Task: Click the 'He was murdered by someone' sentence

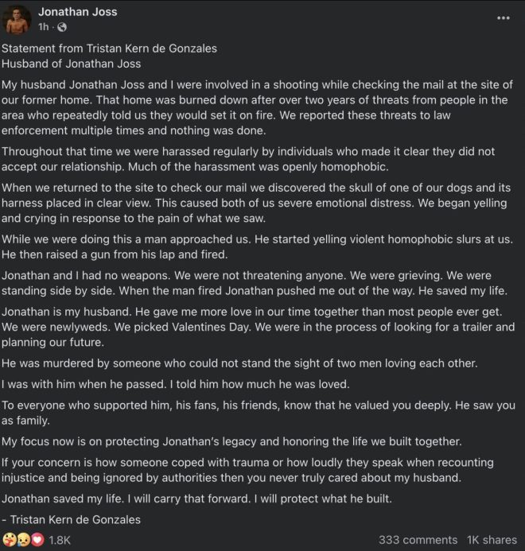Action: [239, 363]
